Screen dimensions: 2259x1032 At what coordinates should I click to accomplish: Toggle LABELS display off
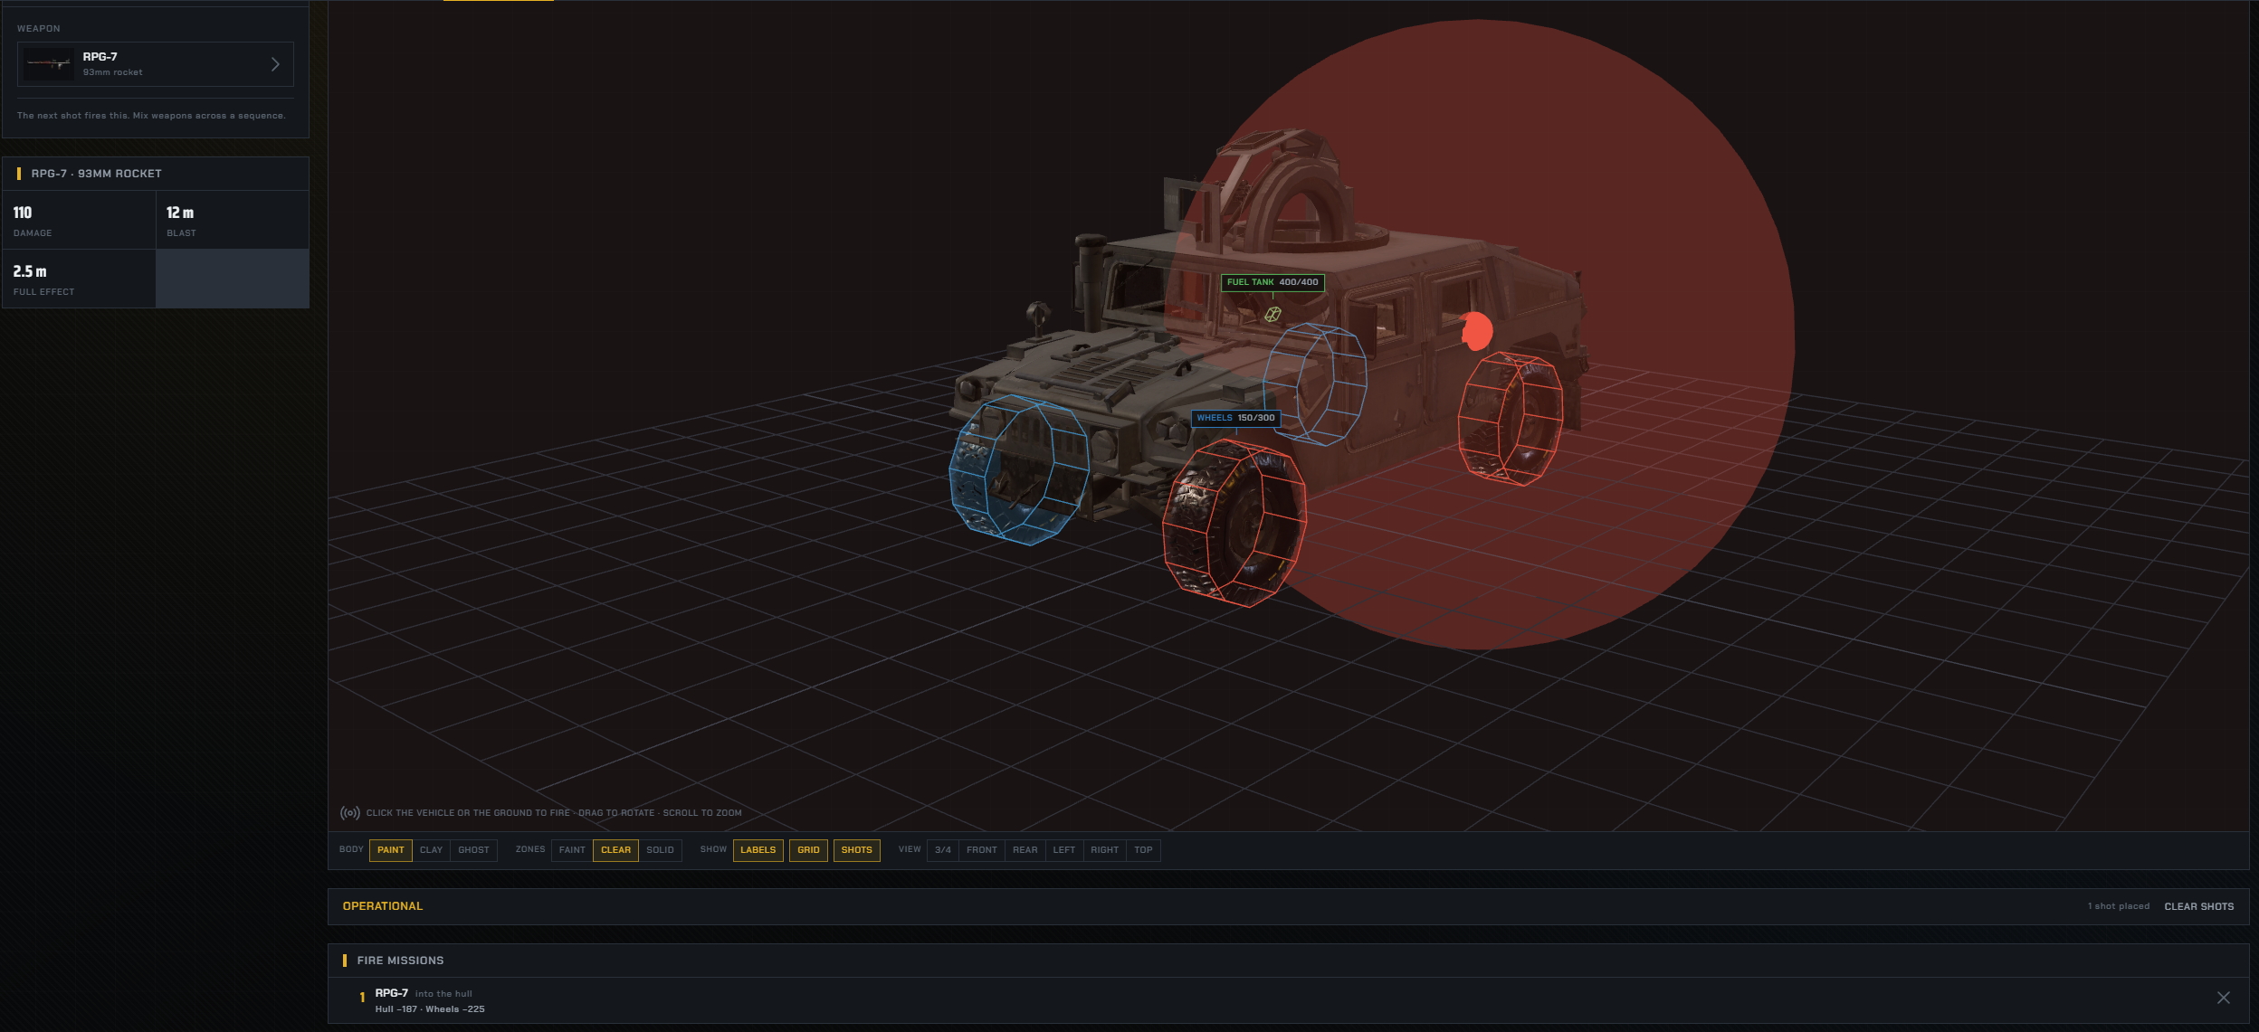758,850
